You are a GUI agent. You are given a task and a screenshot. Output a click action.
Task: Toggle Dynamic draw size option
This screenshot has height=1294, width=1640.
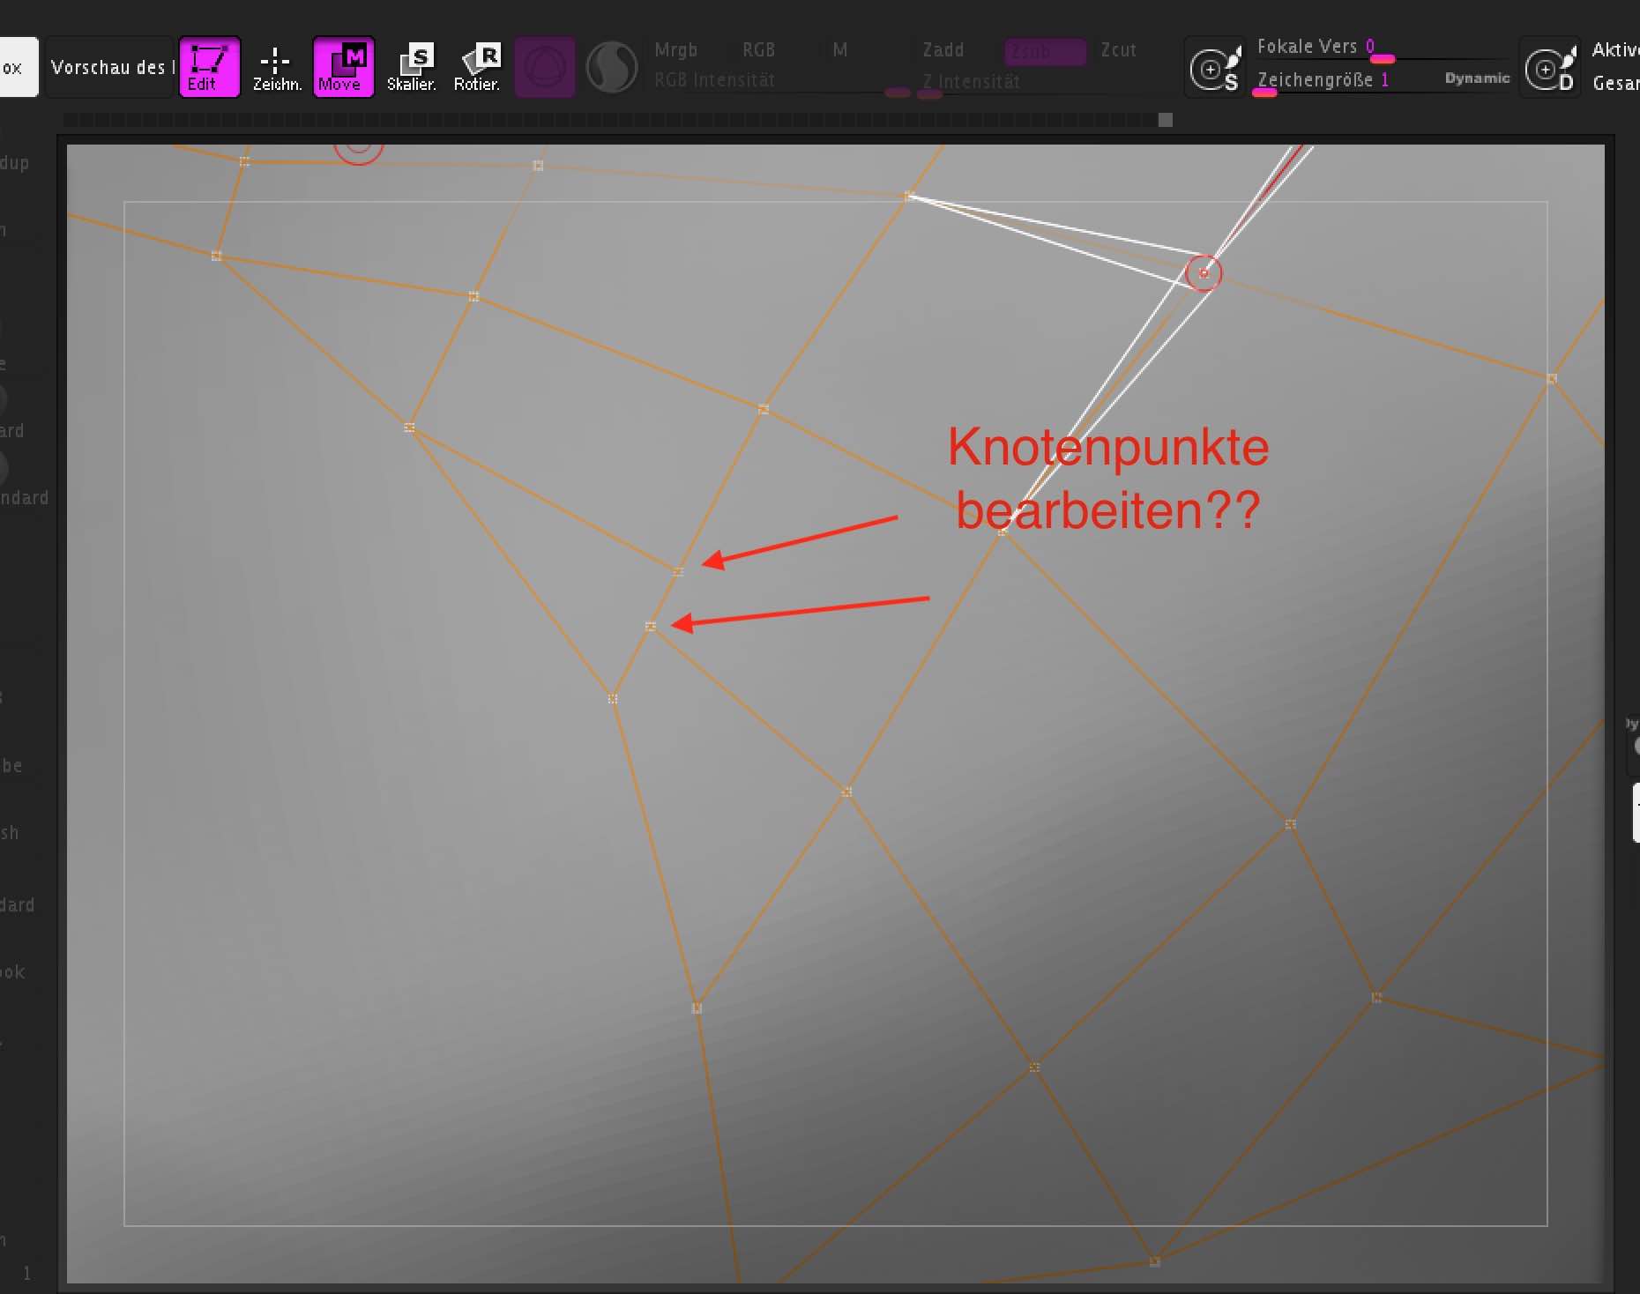1477,78
